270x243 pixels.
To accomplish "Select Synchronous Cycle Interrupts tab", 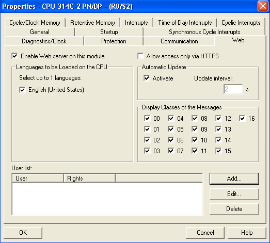I will coord(204,32).
